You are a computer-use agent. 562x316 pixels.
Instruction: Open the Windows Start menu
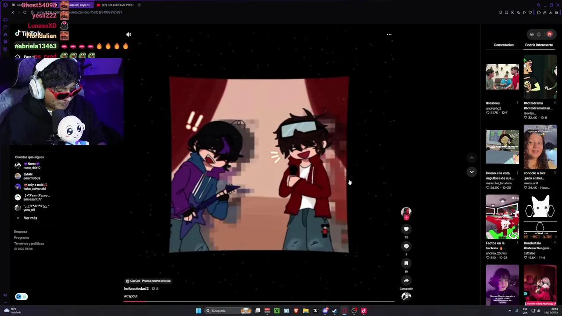[x=198, y=311]
